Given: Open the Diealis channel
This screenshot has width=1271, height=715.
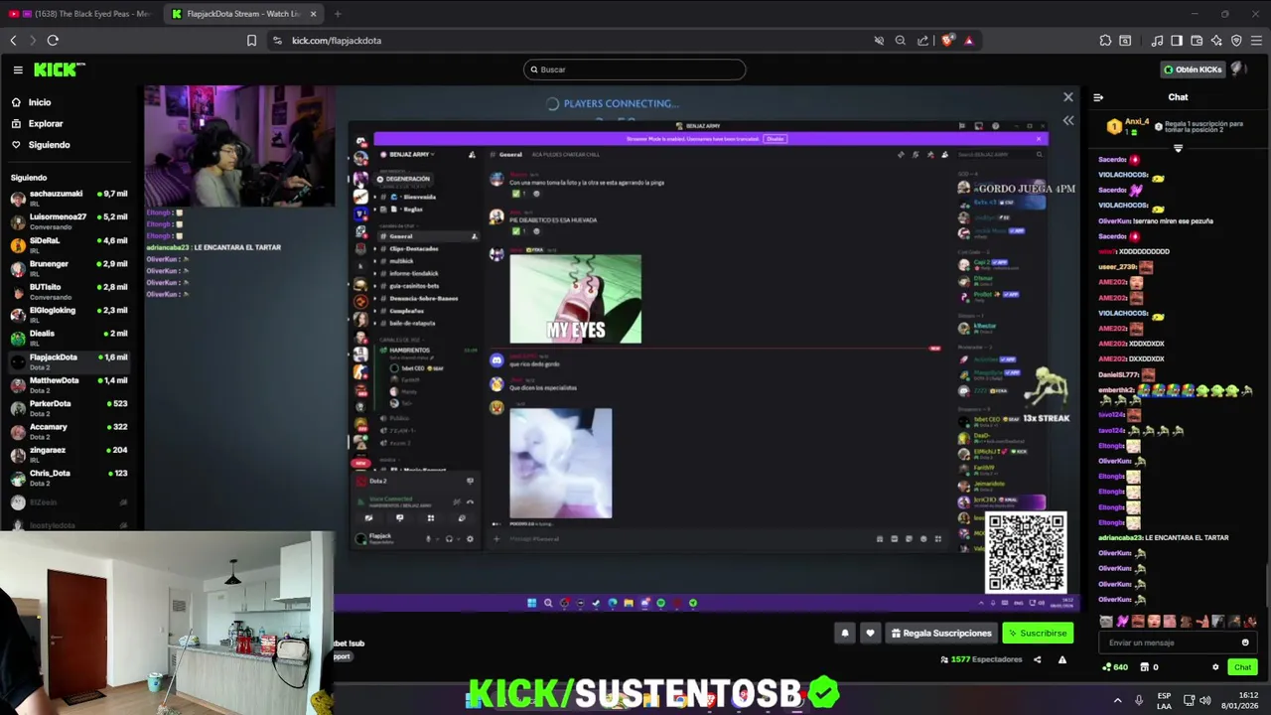Looking at the screenshot, I should click(69, 339).
